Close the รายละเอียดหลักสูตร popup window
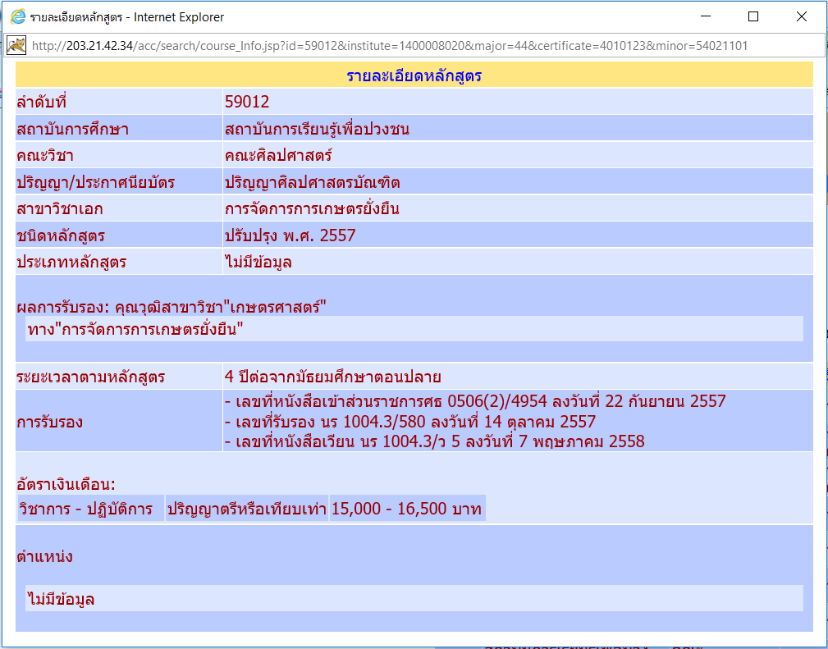Screen dimensions: 828x649 (x=802, y=17)
